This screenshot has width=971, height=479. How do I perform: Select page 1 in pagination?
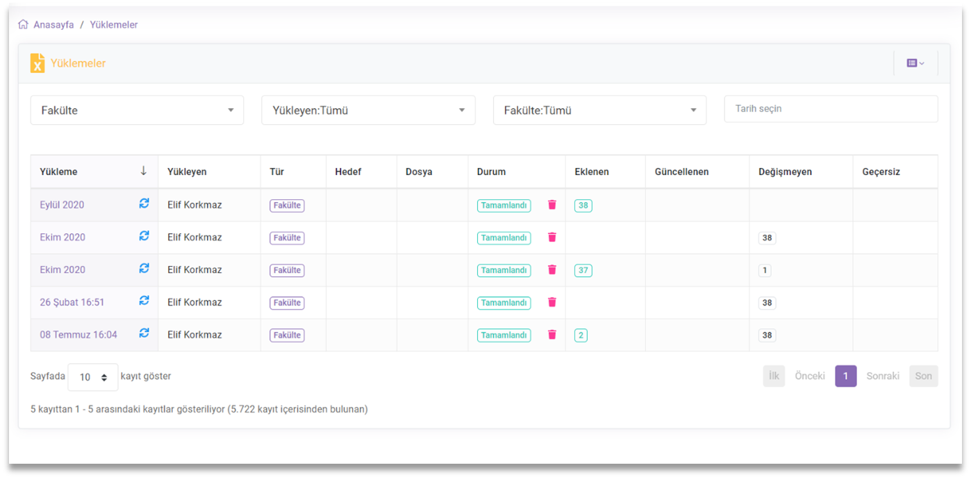(845, 376)
